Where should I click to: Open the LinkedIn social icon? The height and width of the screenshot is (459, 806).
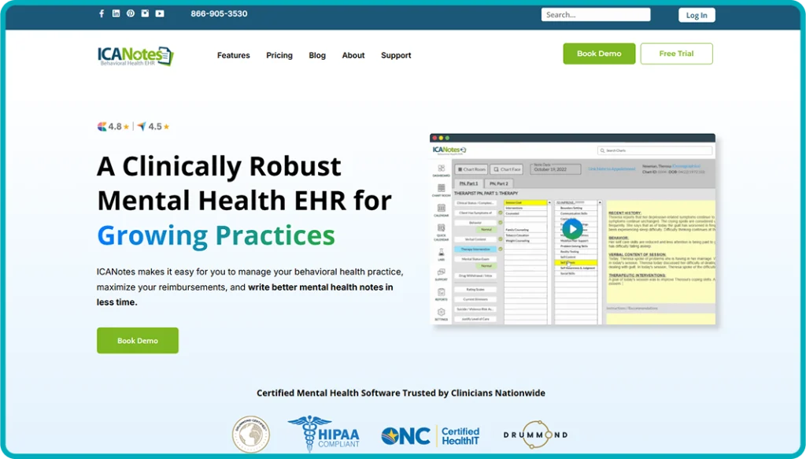[x=116, y=14]
